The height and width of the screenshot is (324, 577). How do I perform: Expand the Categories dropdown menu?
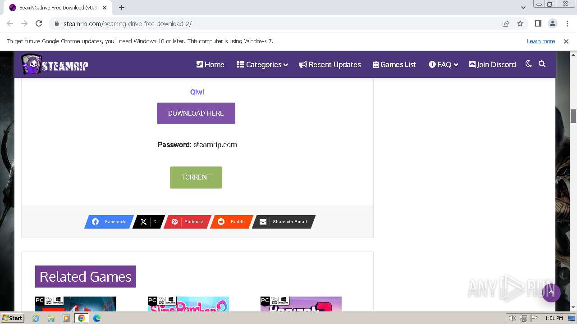262,64
